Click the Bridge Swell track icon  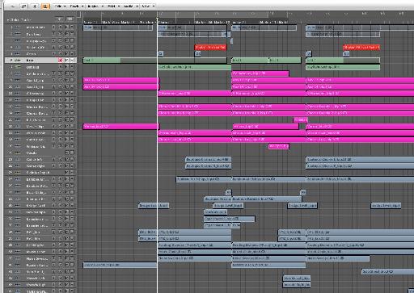(18, 206)
